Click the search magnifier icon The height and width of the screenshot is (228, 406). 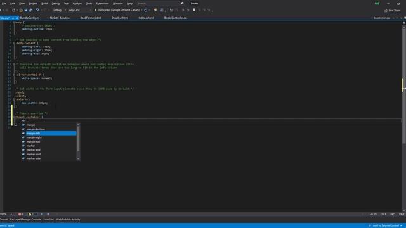coord(182,4)
